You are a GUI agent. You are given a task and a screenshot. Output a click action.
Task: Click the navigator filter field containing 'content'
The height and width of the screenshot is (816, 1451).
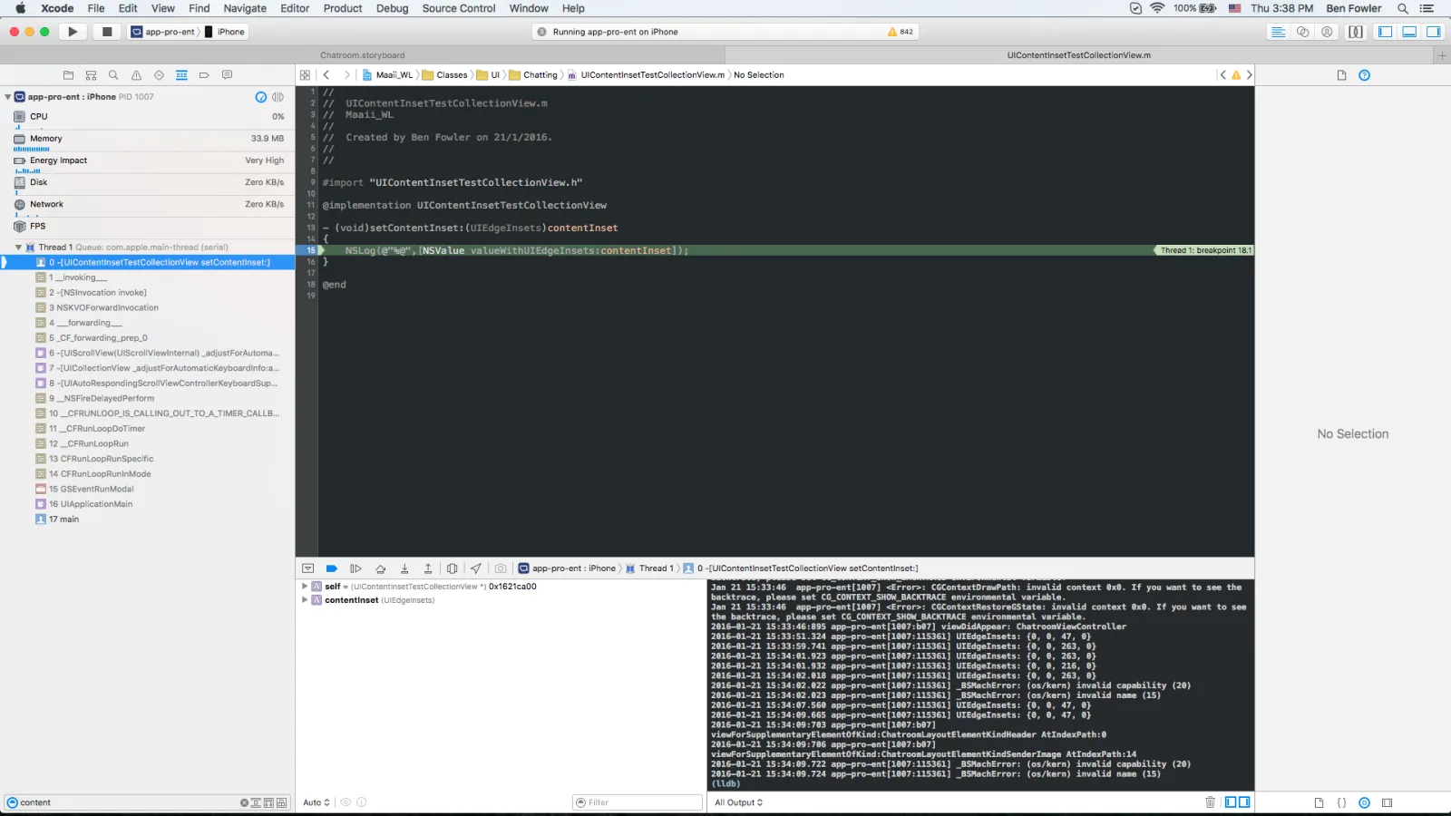[147, 802]
